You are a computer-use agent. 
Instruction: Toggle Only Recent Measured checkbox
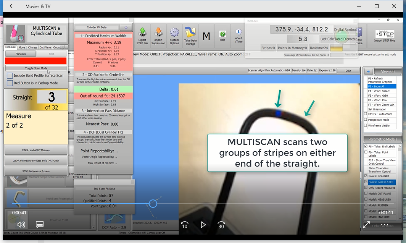point(366,188)
